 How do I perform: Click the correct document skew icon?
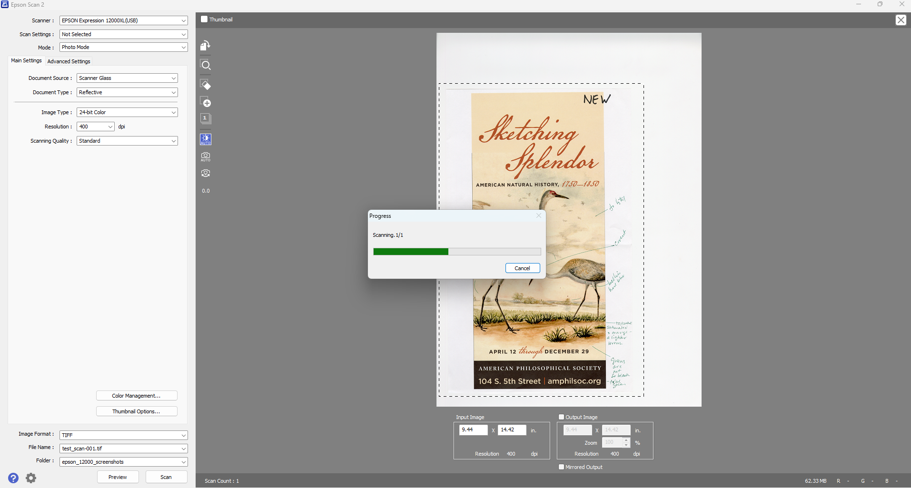206,173
